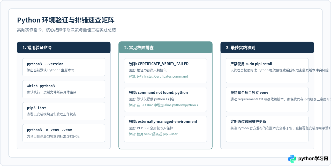Click the '原因: 默认仅提供 python3 别名' line

click(x=151, y=99)
